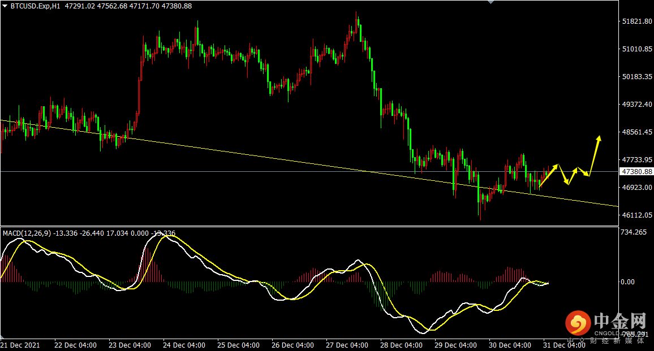The height and width of the screenshot is (351, 654).
Task: Click the 30 Dec 04:00 time label
Action: click(509, 345)
